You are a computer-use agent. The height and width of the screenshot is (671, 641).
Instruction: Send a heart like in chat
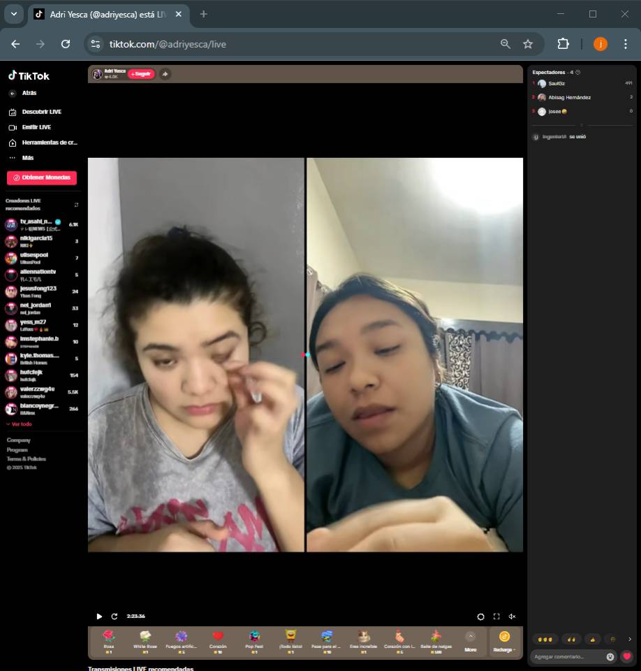627,656
